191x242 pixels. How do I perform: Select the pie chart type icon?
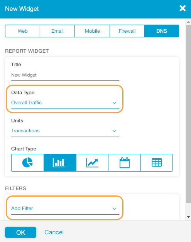27,162
